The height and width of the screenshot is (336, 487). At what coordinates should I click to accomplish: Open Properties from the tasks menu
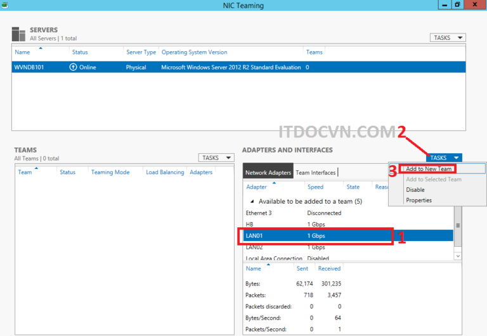(x=419, y=200)
